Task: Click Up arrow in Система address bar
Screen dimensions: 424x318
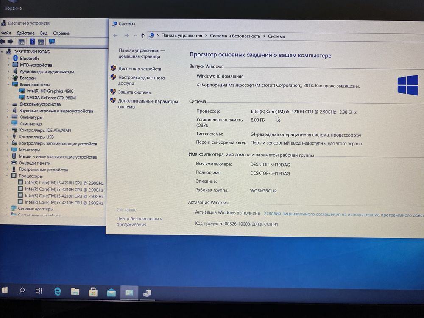Action: 143,36
